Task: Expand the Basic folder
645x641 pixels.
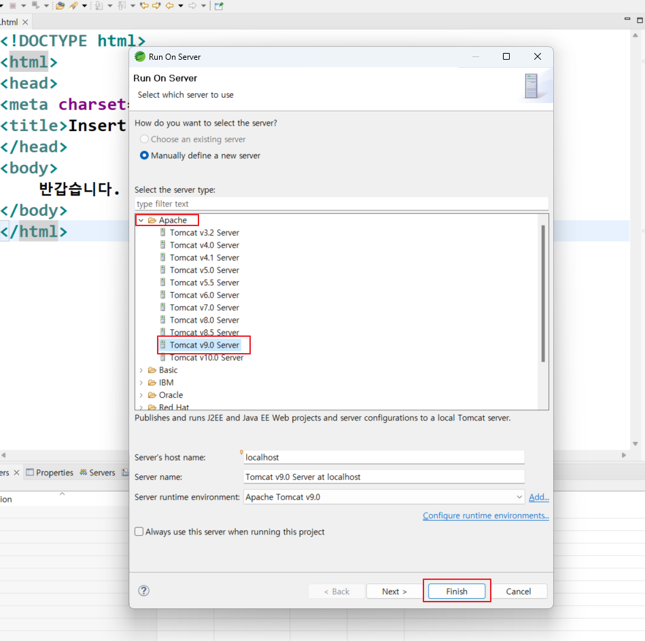Action: coord(141,370)
